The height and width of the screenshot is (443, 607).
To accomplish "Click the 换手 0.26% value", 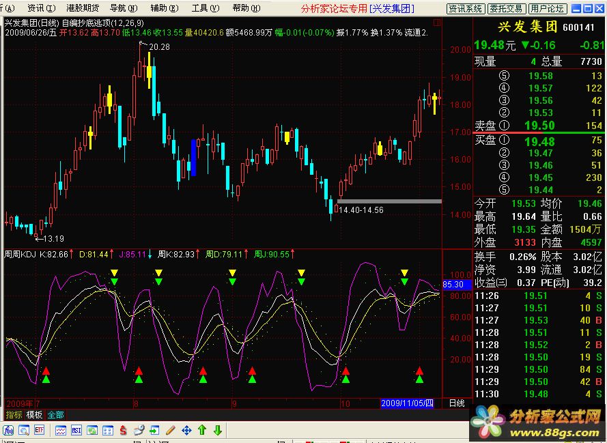I will 522,257.
